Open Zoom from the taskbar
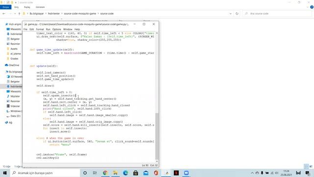The width and height of the screenshot is (314, 177). [186, 173]
